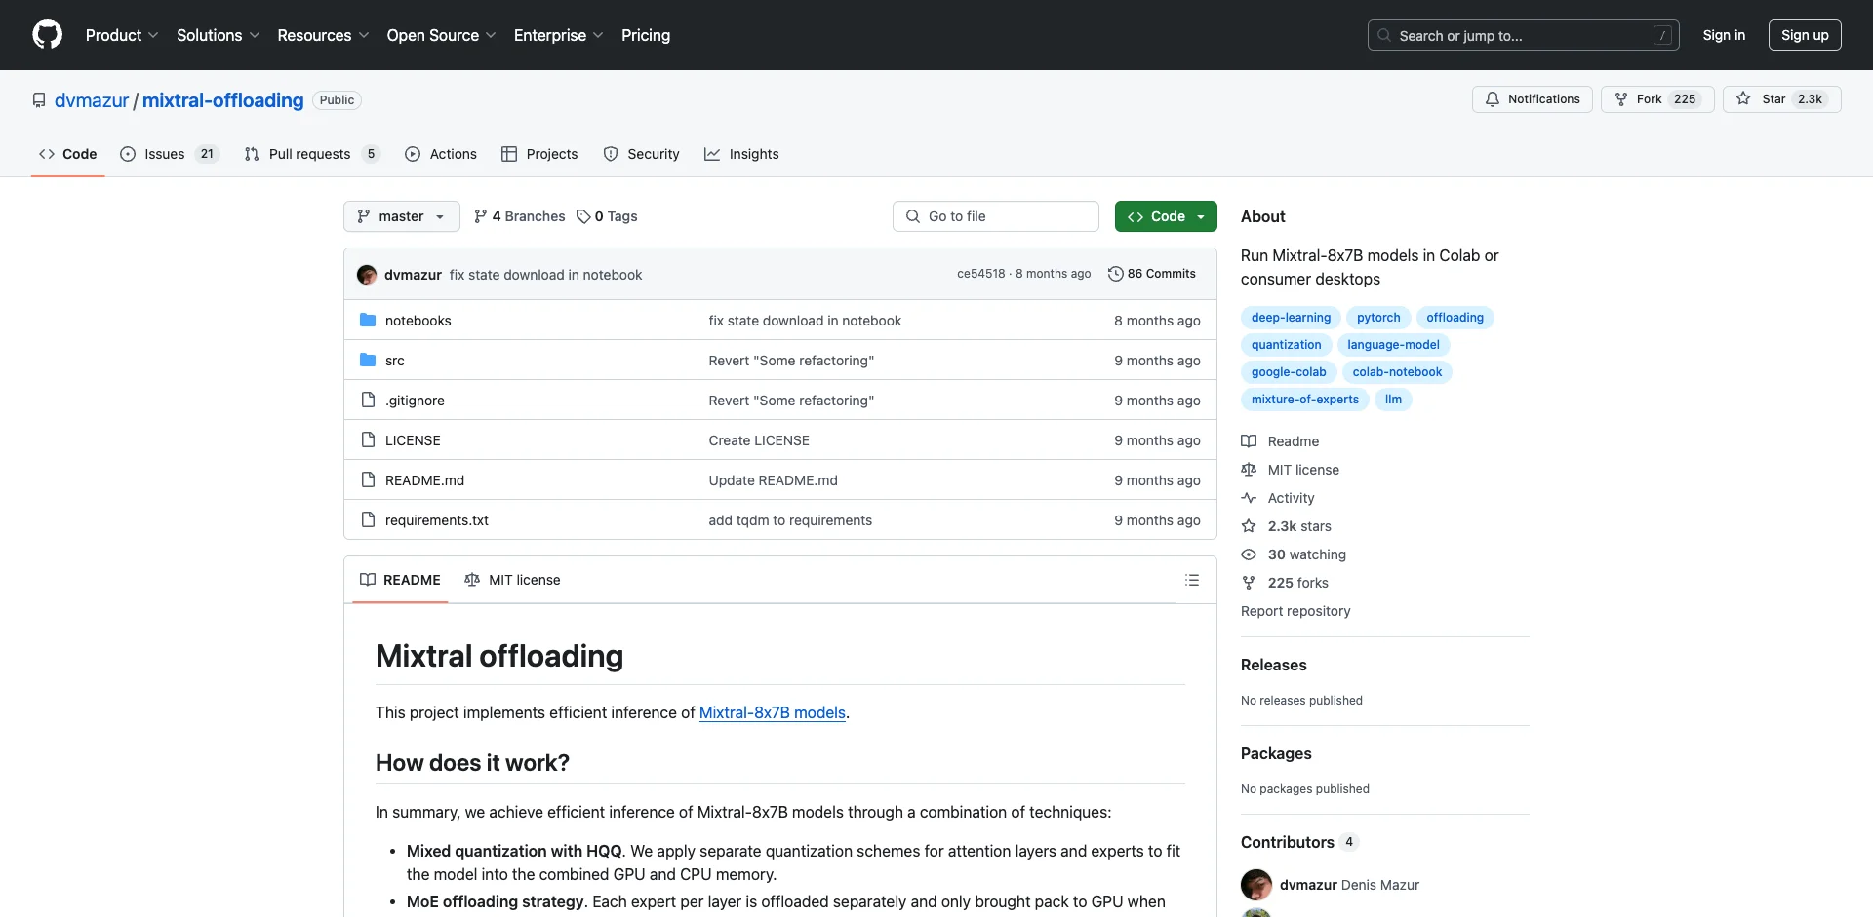This screenshot has width=1873, height=917.
Task: Open the Releases section heading
Action: (x=1274, y=665)
